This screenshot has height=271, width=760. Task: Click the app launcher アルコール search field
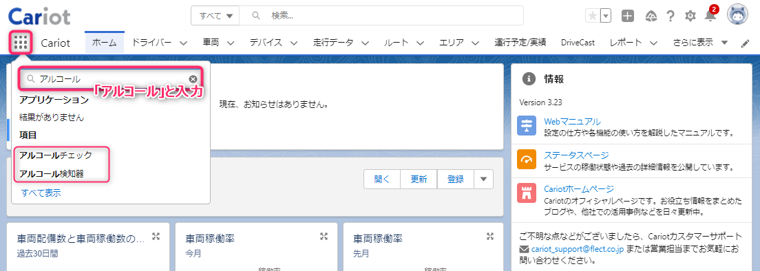110,79
